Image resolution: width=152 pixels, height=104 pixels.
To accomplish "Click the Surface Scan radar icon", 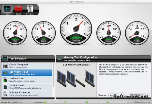I will coord(5,80).
